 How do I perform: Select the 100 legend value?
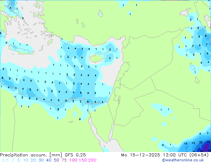[73, 160]
